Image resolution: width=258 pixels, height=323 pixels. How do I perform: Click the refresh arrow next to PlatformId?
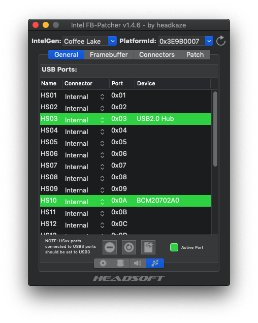(221, 41)
